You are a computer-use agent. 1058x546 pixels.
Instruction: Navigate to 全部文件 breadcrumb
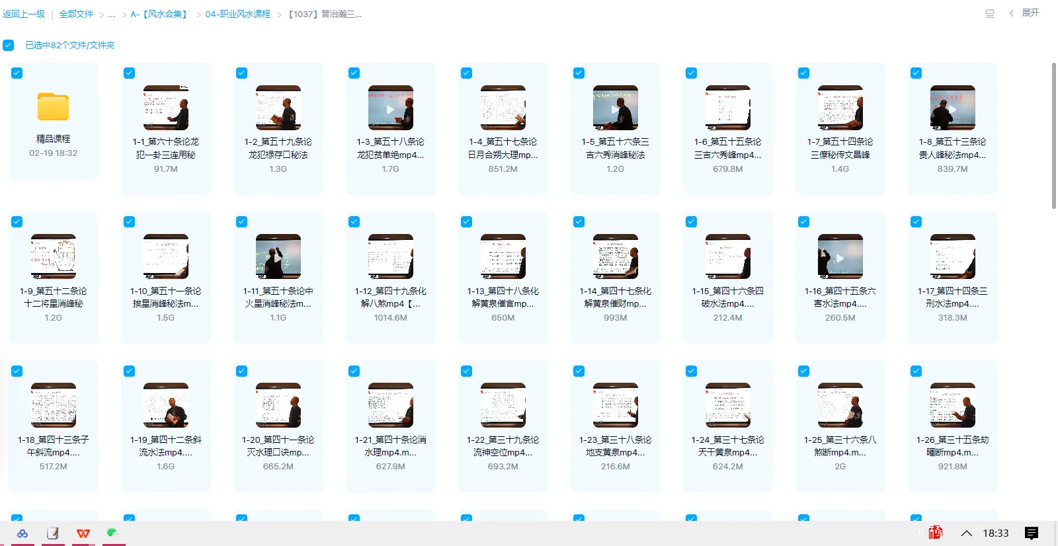pyautogui.click(x=77, y=14)
